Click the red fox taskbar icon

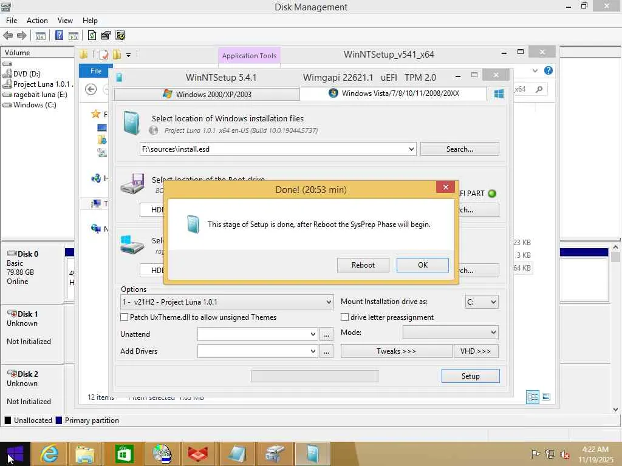198,454
